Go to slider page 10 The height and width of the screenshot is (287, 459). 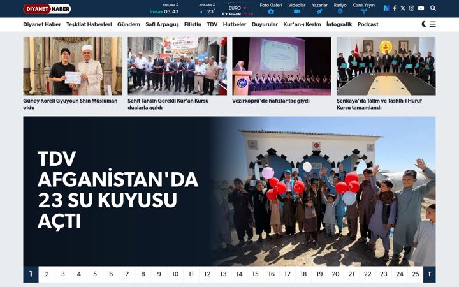coord(175,274)
